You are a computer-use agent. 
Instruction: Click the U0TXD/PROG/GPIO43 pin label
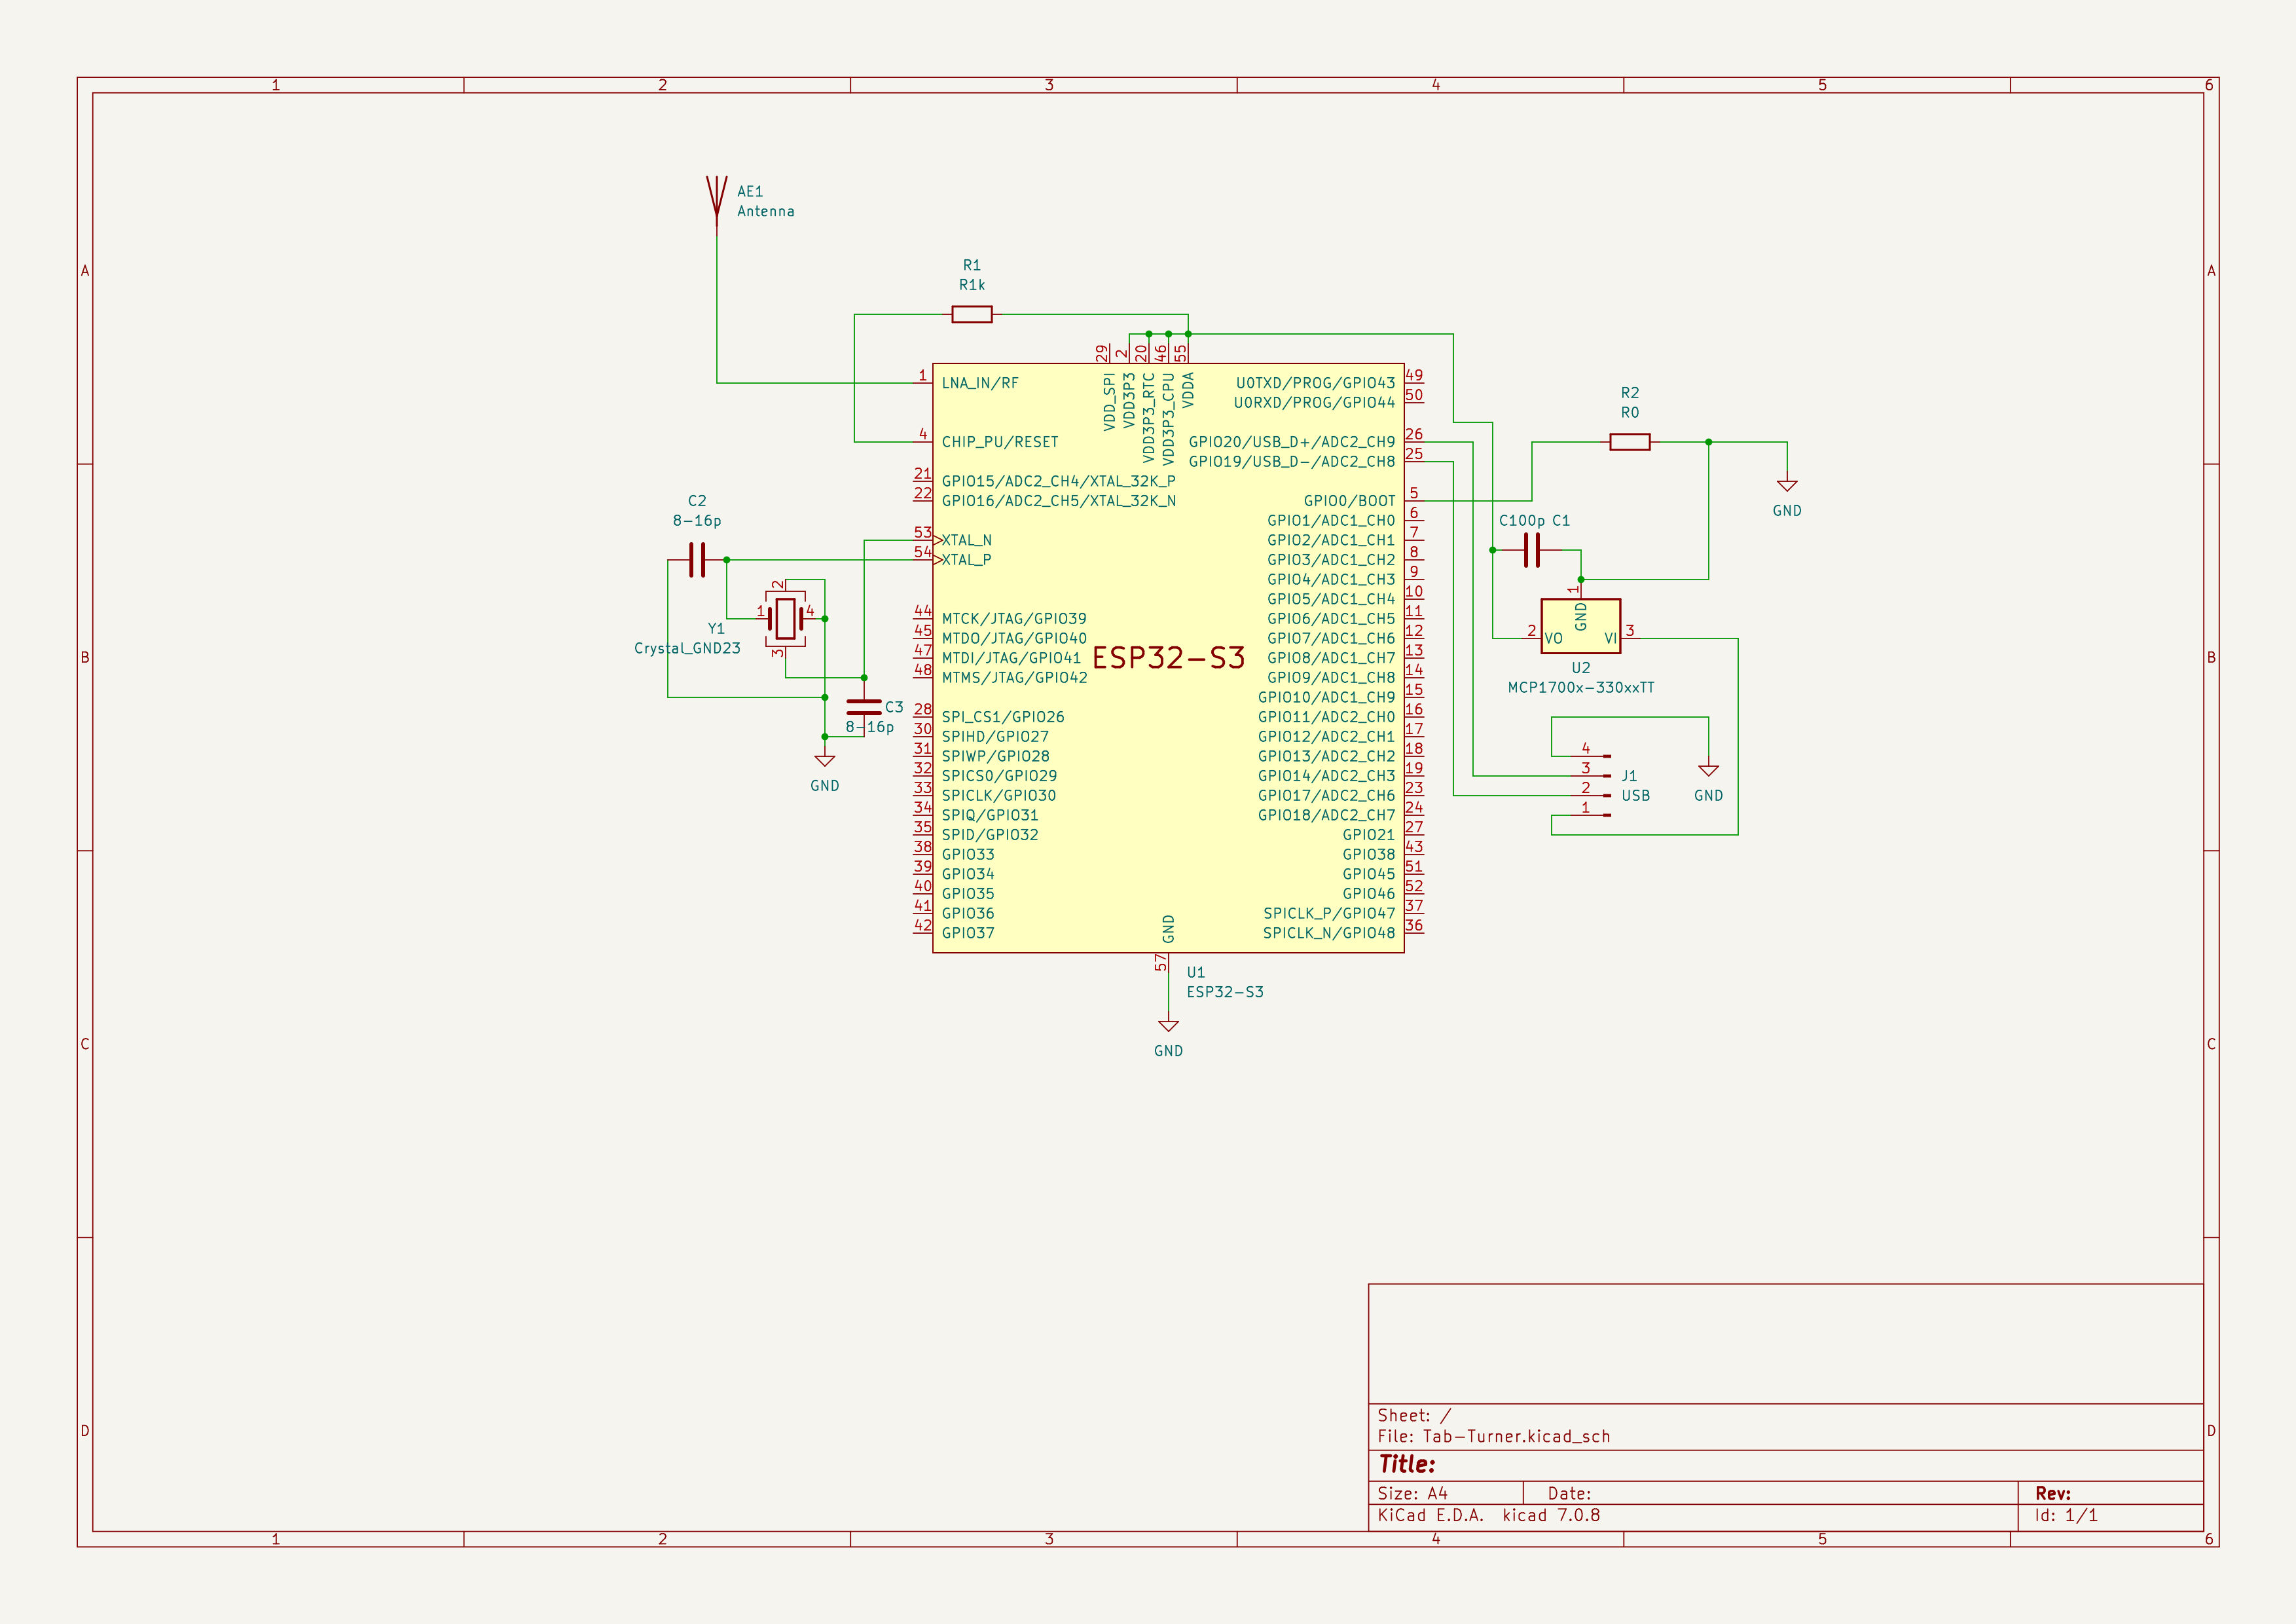coord(1315,383)
